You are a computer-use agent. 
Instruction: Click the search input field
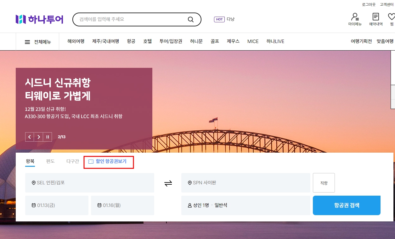click(x=132, y=19)
